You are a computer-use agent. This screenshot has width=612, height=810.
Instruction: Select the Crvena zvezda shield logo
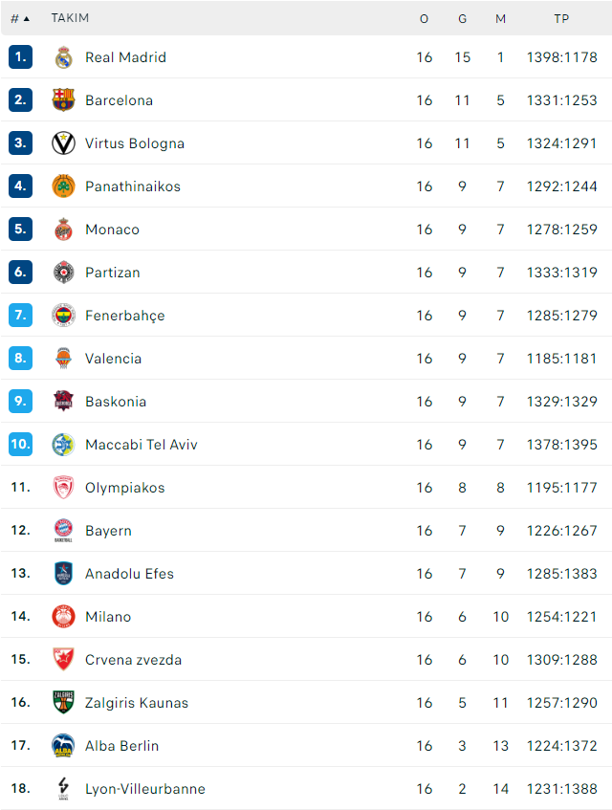click(63, 659)
